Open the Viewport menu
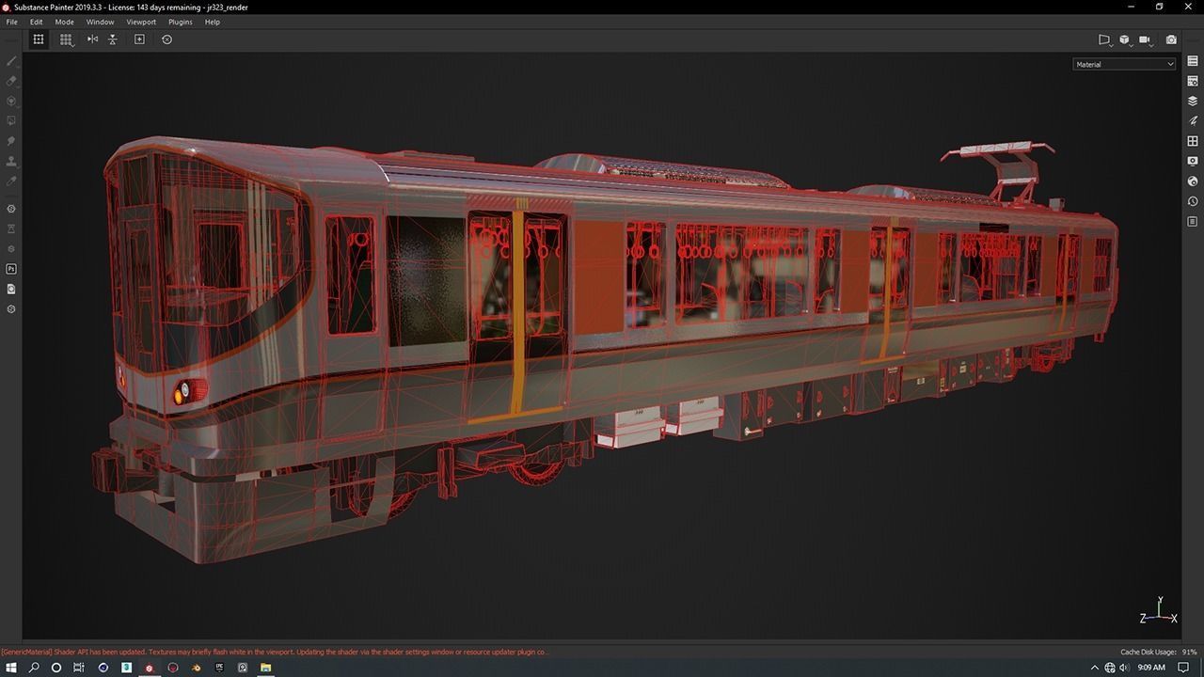 click(141, 22)
